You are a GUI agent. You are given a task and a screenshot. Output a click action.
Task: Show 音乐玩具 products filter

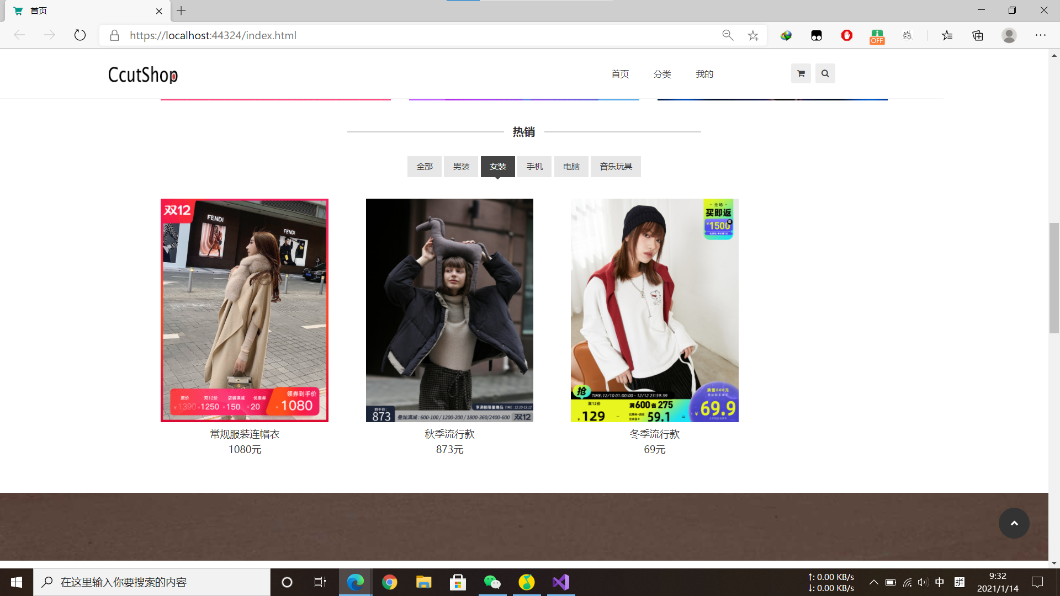[616, 166]
